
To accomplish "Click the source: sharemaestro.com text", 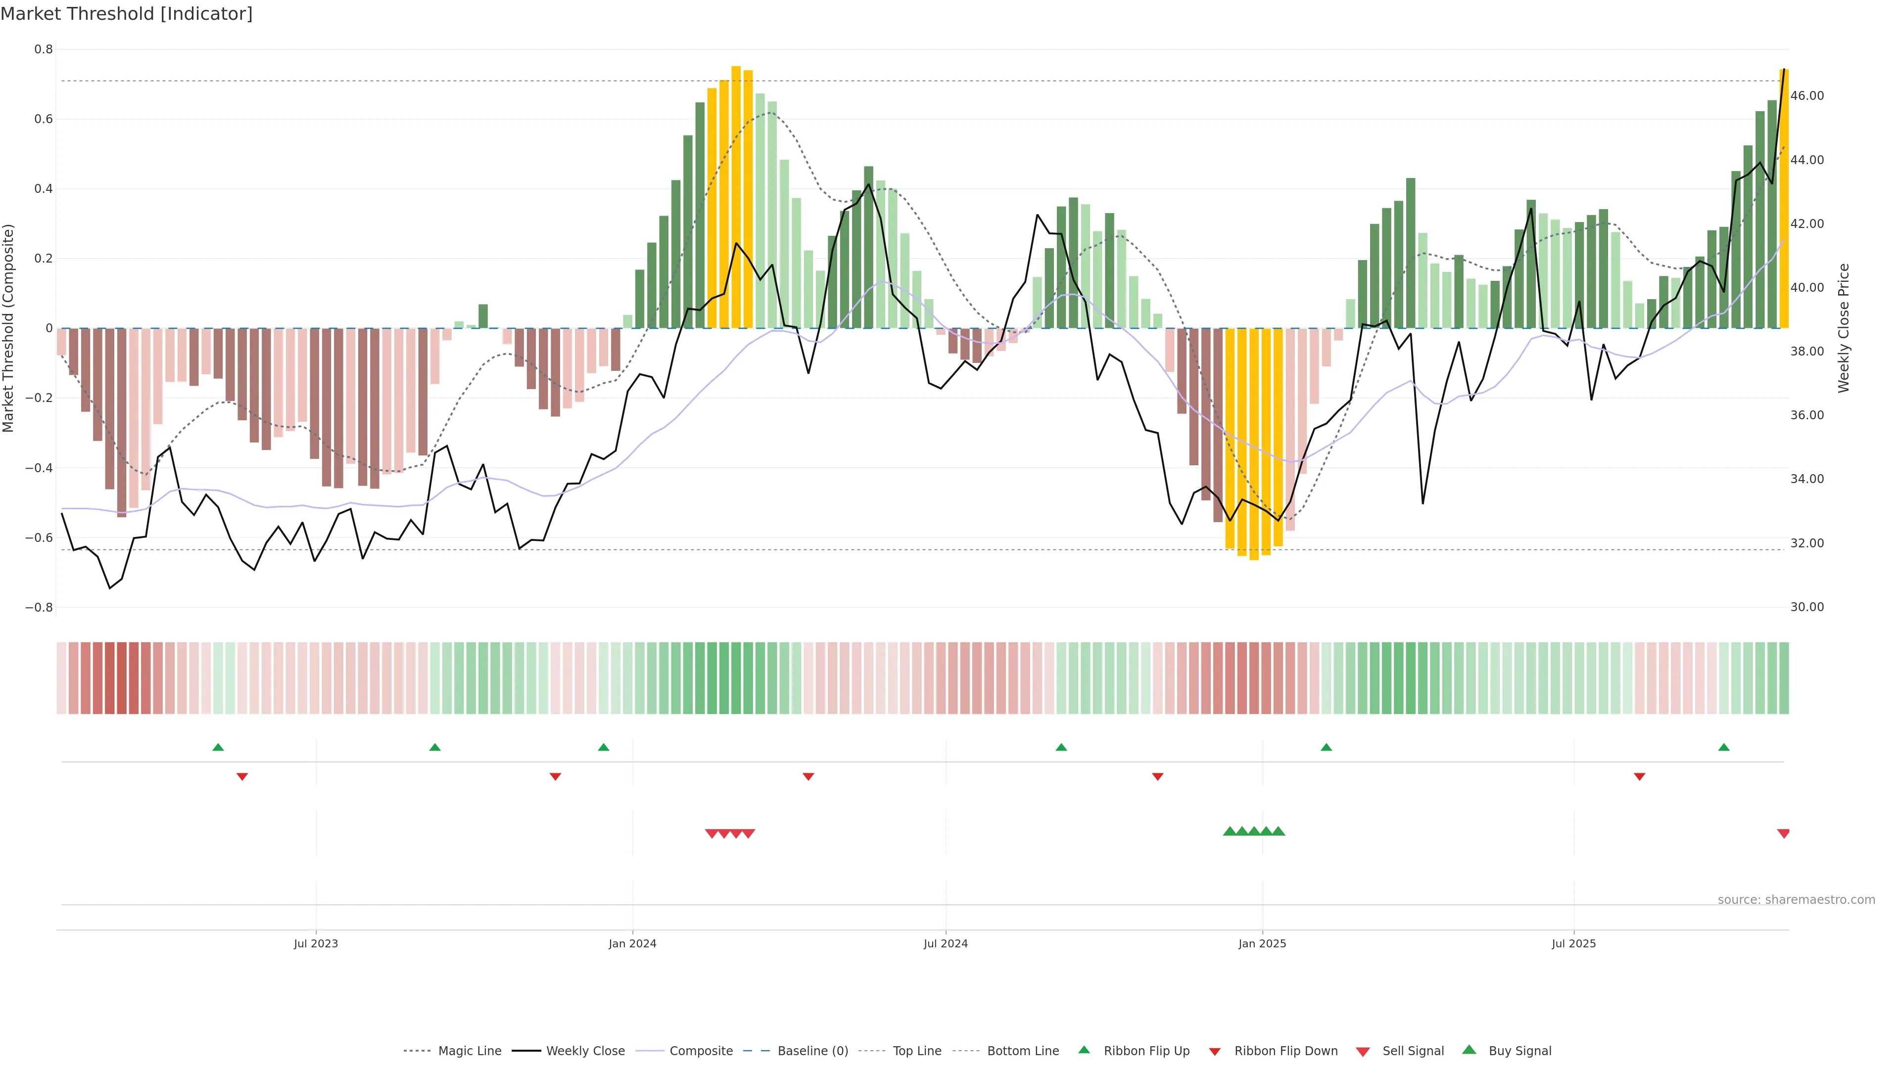I will (1796, 900).
